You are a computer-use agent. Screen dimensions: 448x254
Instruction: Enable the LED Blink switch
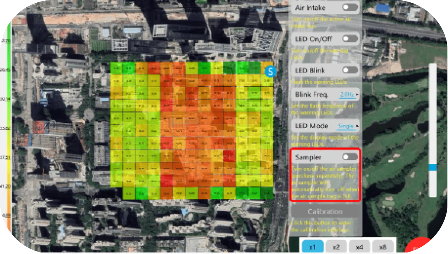350,70
